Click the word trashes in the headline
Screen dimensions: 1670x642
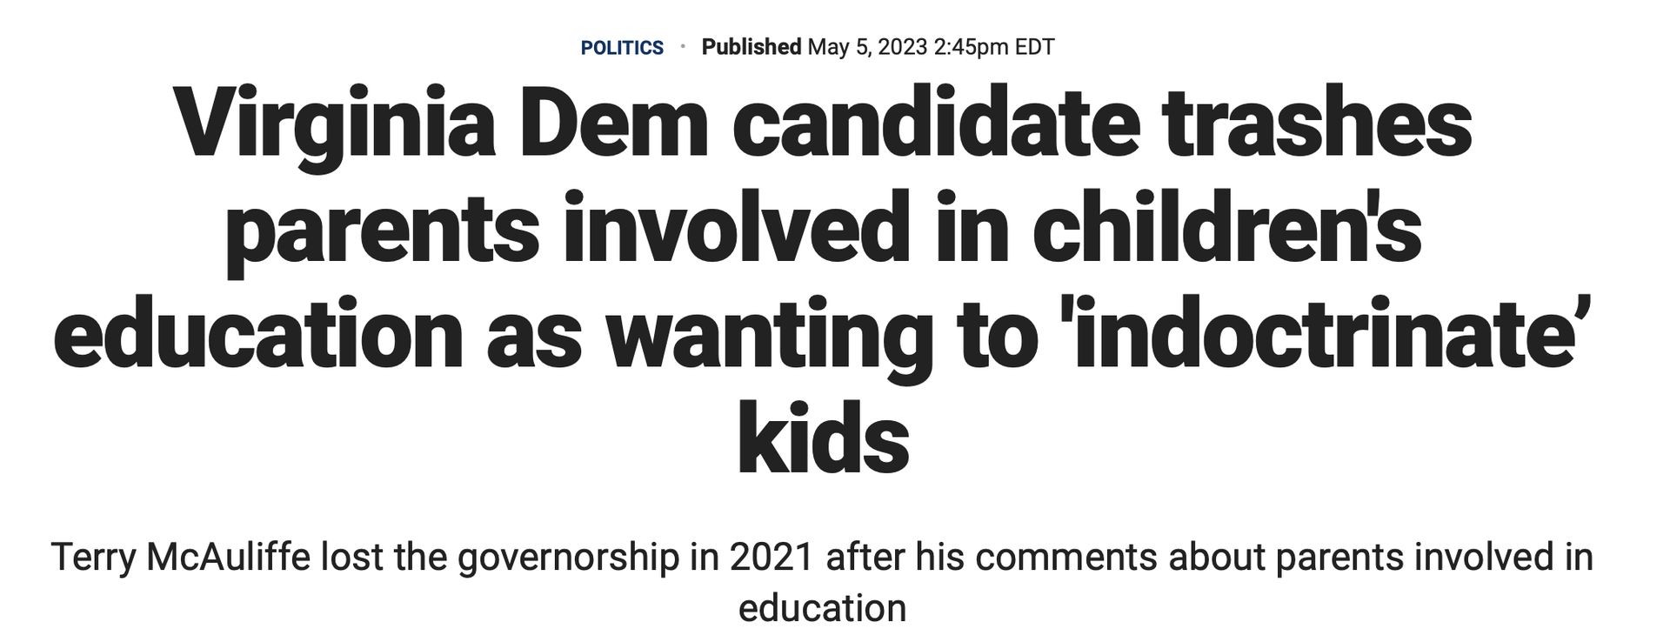click(1318, 124)
